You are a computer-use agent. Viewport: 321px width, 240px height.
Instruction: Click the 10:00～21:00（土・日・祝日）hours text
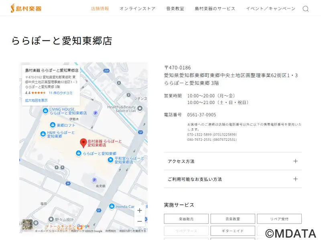218,102
